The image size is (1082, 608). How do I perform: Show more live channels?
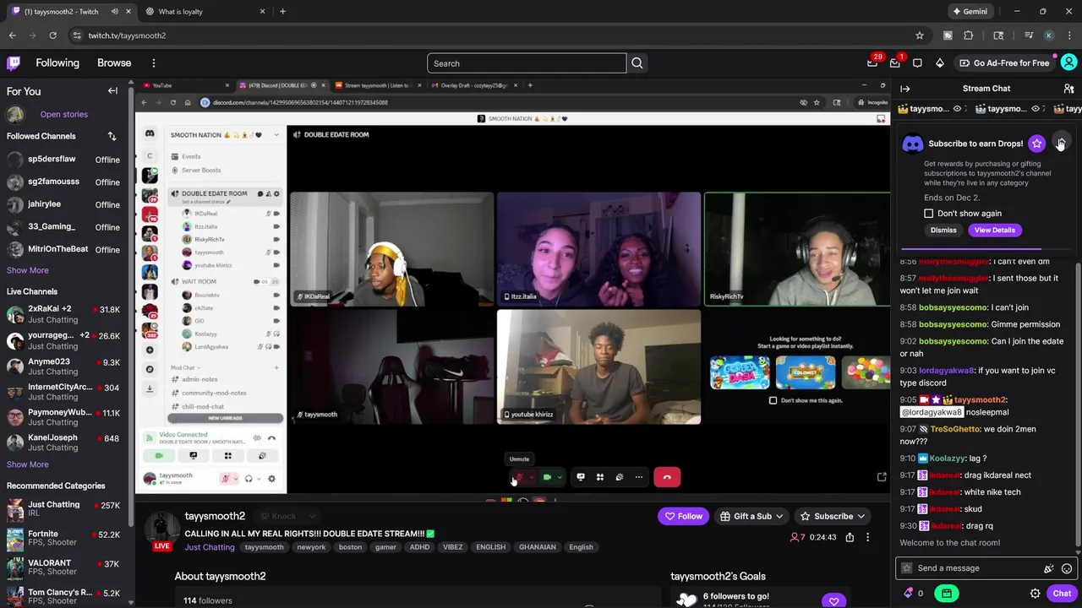[x=28, y=464]
